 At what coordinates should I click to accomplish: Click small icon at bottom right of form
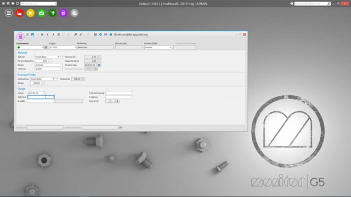(121, 128)
